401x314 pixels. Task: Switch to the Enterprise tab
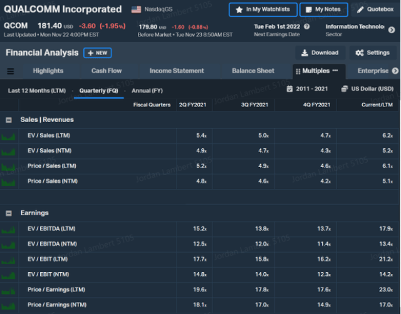(373, 71)
